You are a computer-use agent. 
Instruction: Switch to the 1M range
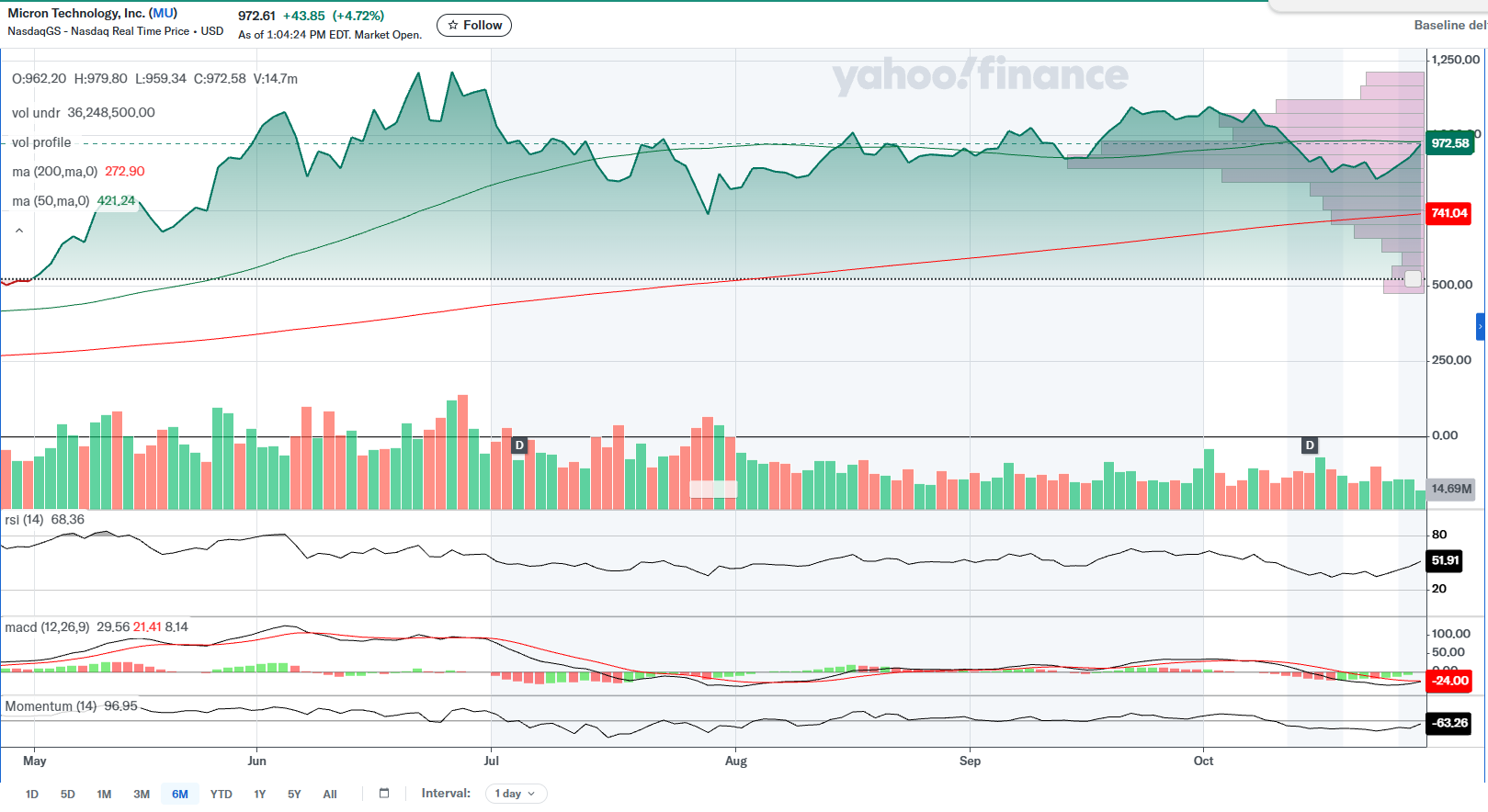104,795
